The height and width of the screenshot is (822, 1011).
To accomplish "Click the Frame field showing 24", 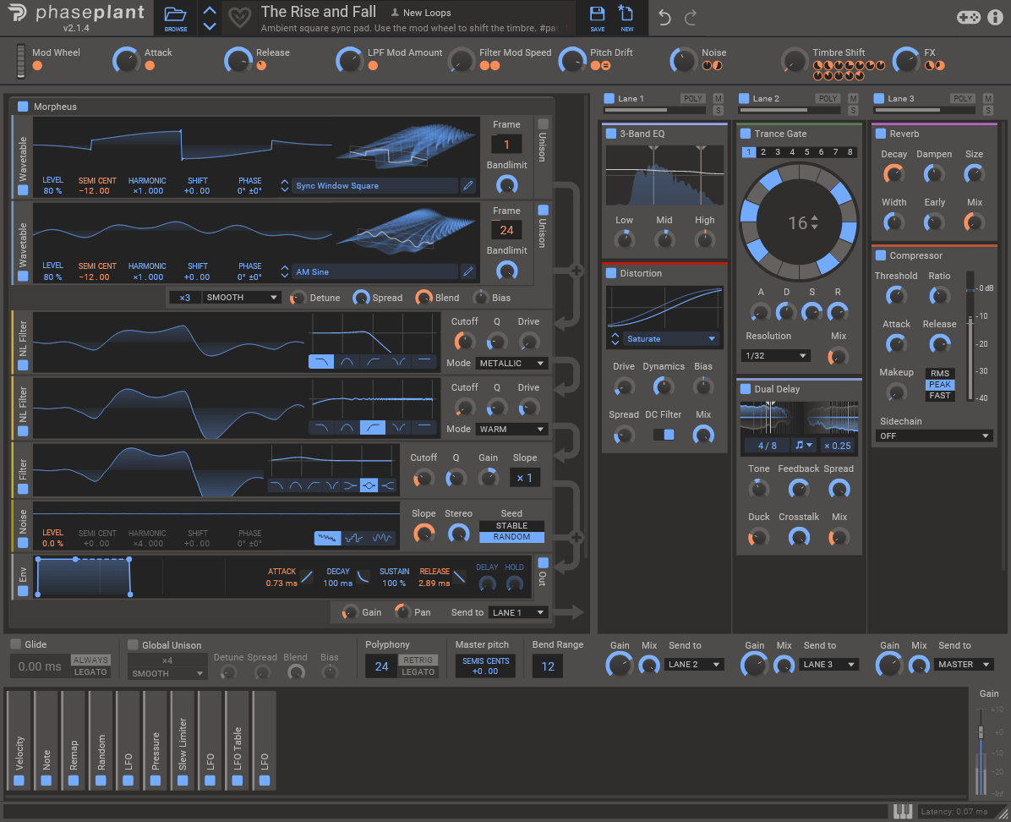I will 506,229.
